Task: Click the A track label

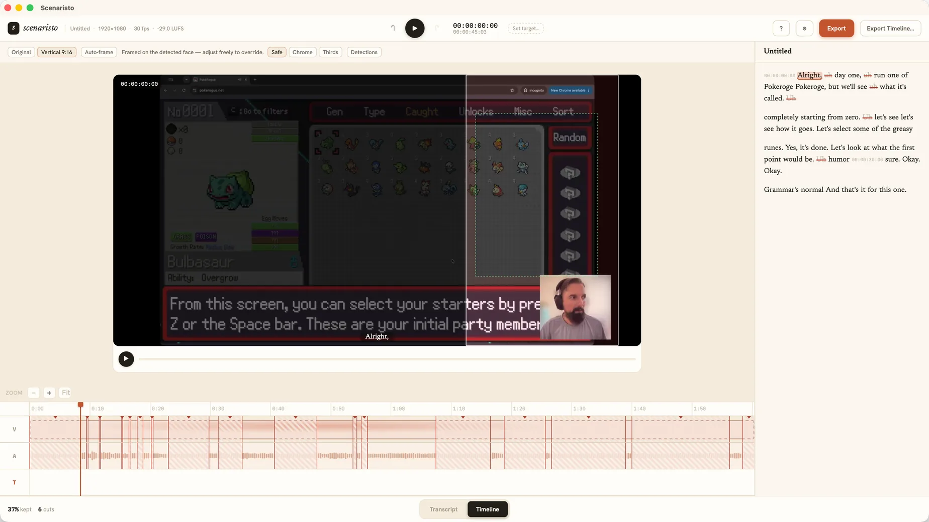Action: tap(14, 456)
